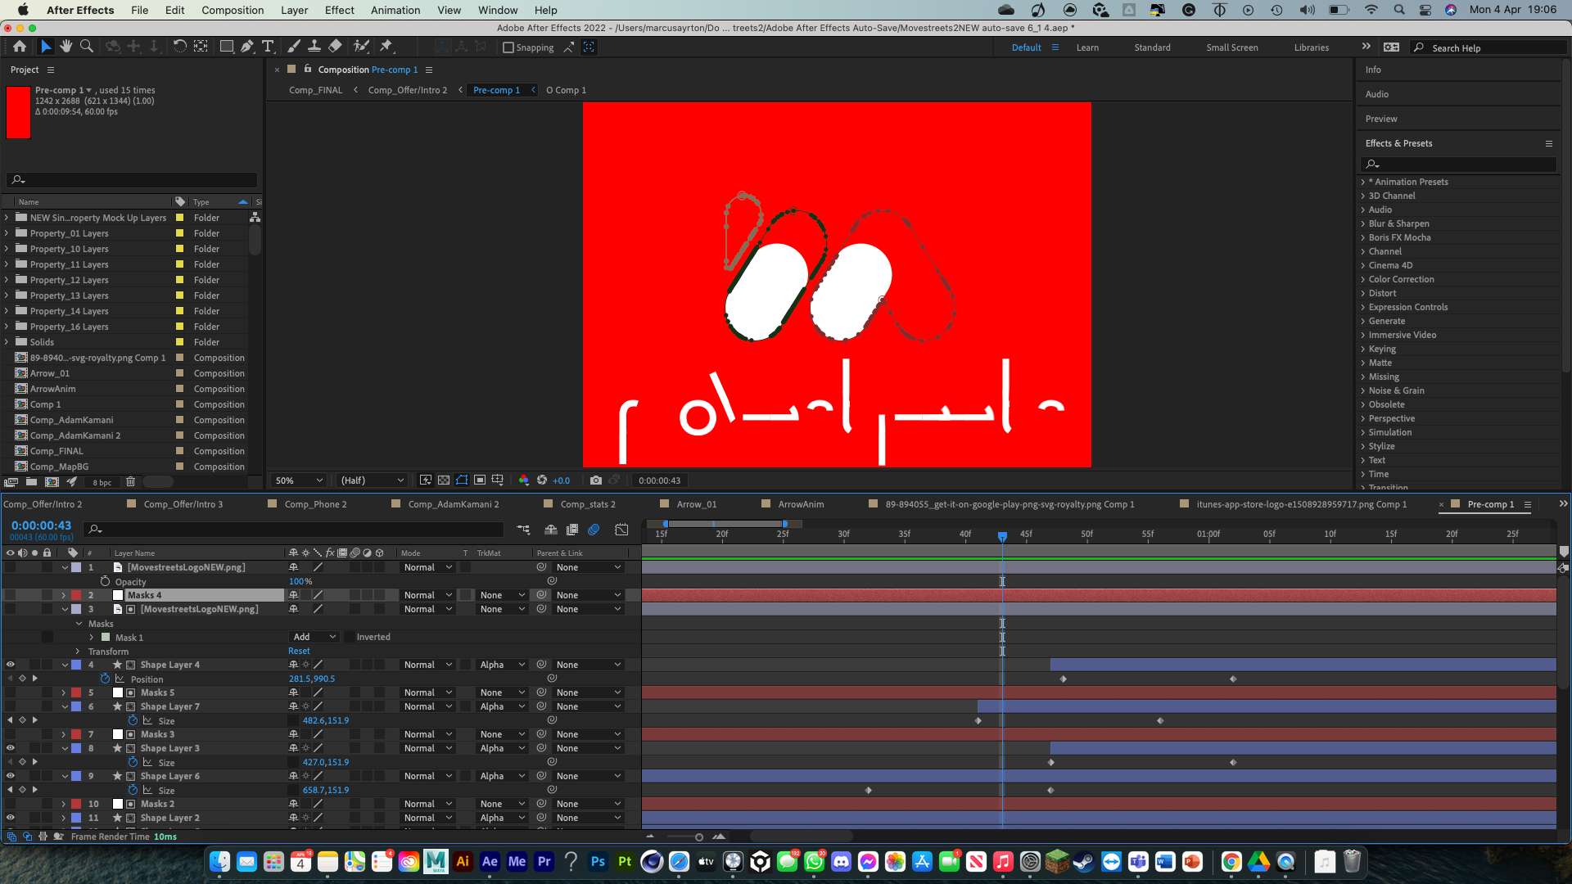The height and width of the screenshot is (884, 1572).
Task: Toggle Position stopwatch on Shape Layer 4
Action: pos(105,679)
